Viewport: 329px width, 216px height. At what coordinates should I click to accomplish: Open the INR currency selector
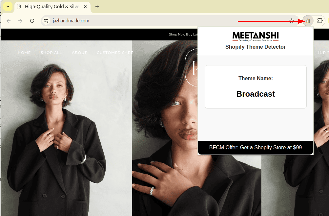[321, 53]
